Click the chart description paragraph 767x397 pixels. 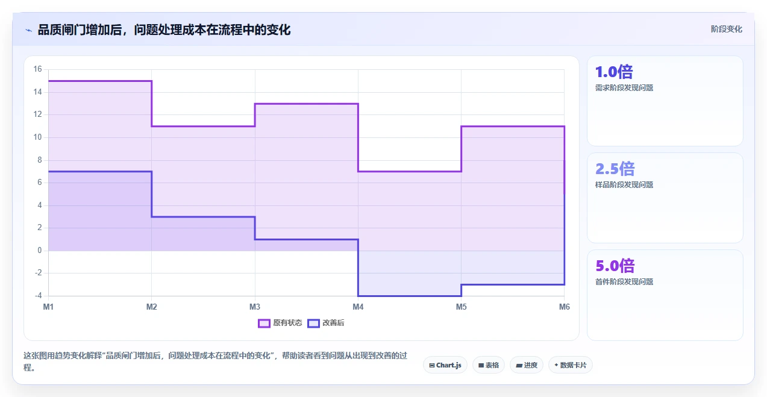[214, 361]
